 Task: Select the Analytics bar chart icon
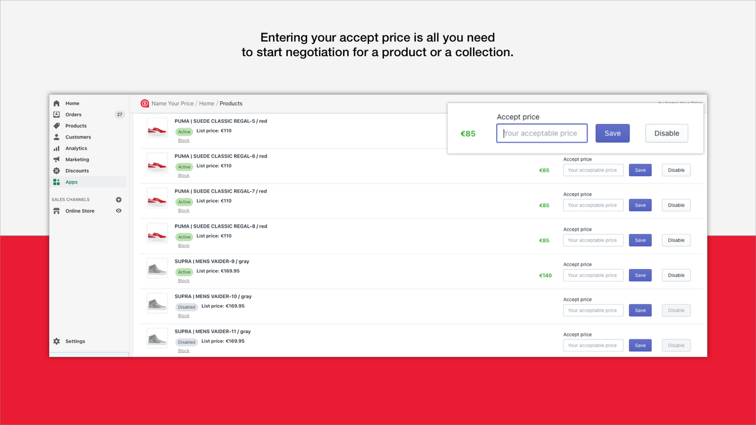56,148
